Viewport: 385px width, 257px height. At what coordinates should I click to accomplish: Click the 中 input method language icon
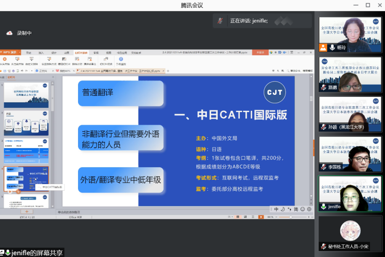point(276,209)
